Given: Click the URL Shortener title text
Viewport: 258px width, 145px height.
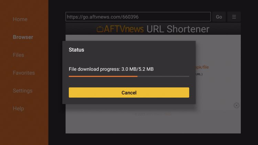Looking at the screenshot, I should [x=178, y=29].
